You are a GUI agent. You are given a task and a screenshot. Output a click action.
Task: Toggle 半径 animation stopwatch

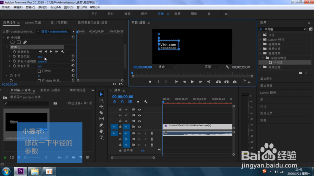pyautogui.click(x=11, y=76)
